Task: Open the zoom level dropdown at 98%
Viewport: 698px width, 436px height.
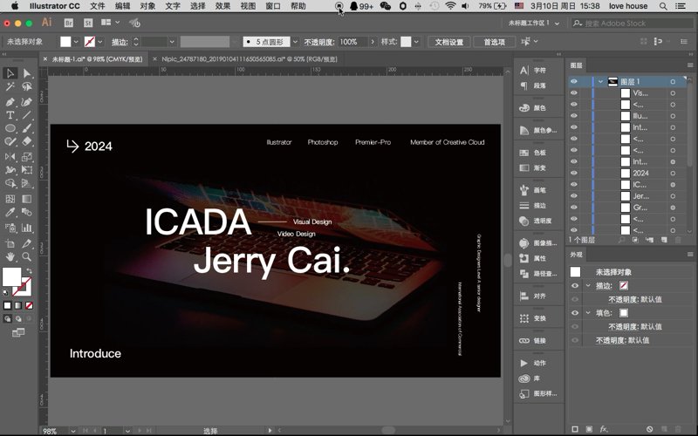Action: coord(72,431)
